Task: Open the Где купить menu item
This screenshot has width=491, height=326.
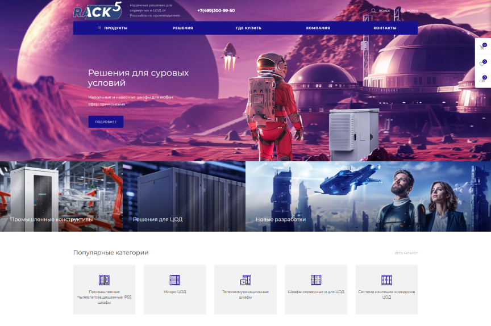Action: click(x=248, y=28)
